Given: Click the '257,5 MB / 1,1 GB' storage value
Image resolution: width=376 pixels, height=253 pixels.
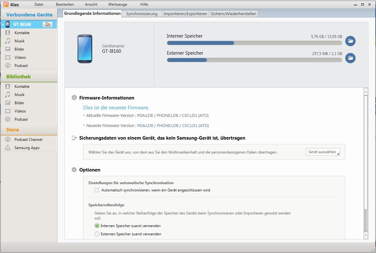Looking at the screenshot, I should pos(327,53).
